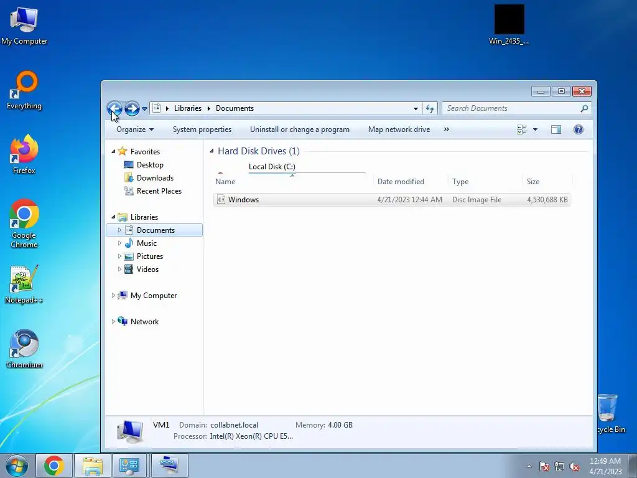Viewport: 637px width, 478px height.
Task: Toggle the preview pane
Action: pos(556,129)
